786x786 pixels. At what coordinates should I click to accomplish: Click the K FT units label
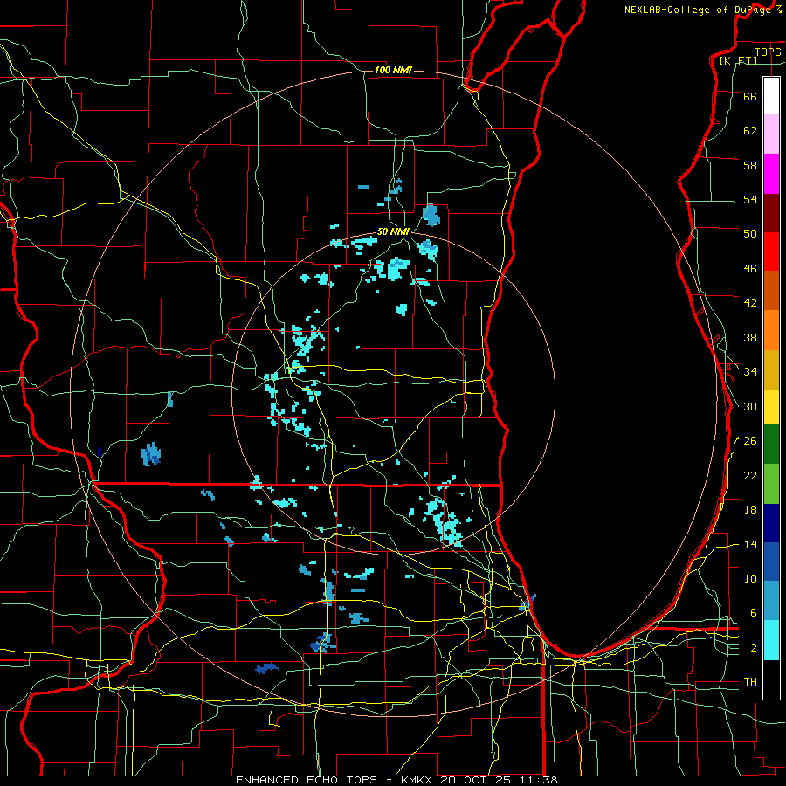(x=738, y=61)
